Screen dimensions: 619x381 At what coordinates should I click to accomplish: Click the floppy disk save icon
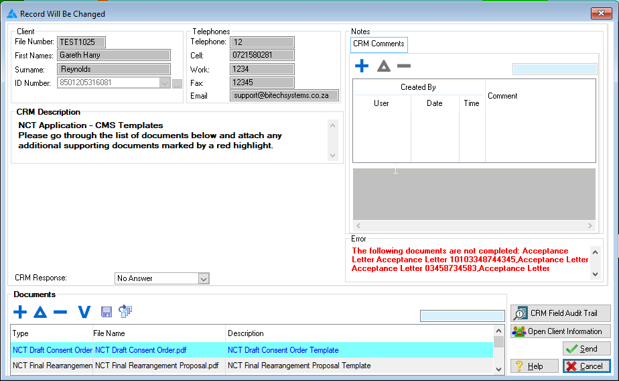[x=107, y=312]
